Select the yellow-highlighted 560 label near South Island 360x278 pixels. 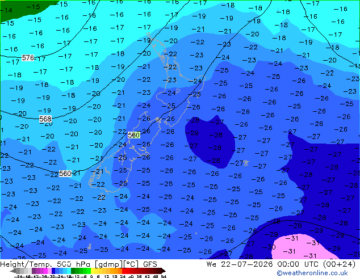pyautogui.click(x=134, y=135)
